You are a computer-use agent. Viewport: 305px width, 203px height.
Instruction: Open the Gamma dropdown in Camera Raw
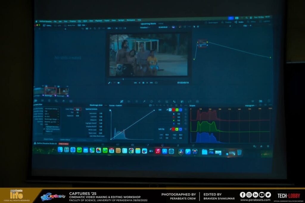point(52,122)
